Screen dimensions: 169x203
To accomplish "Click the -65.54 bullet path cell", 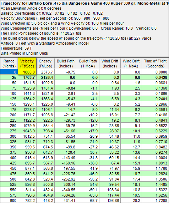I will point(65,136).
